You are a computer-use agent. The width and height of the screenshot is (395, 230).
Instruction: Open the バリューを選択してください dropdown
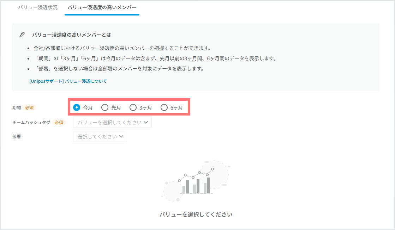tap(112, 123)
